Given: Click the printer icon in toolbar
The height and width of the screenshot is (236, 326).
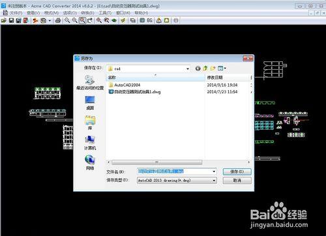Looking at the screenshot, I should 58,21.
